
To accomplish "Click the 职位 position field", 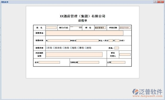I will 100,28.
